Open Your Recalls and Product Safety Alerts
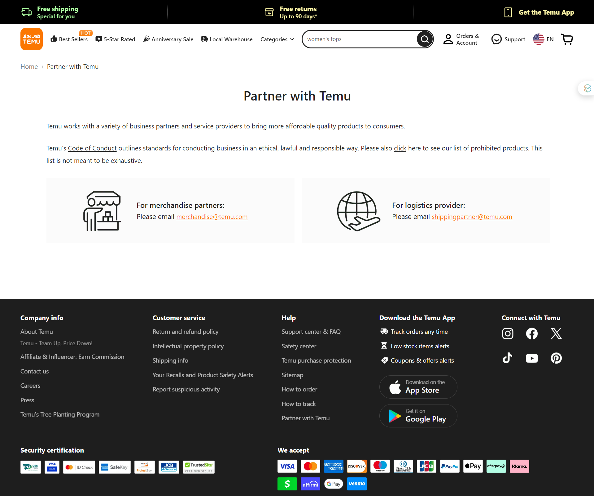 (x=203, y=375)
